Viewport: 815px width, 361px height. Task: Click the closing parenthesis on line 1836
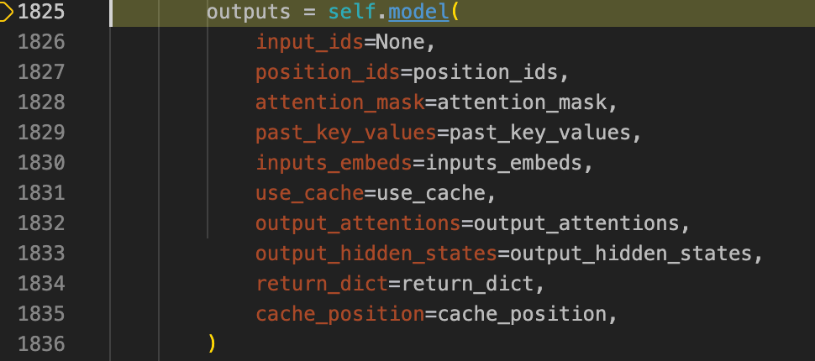(212, 343)
